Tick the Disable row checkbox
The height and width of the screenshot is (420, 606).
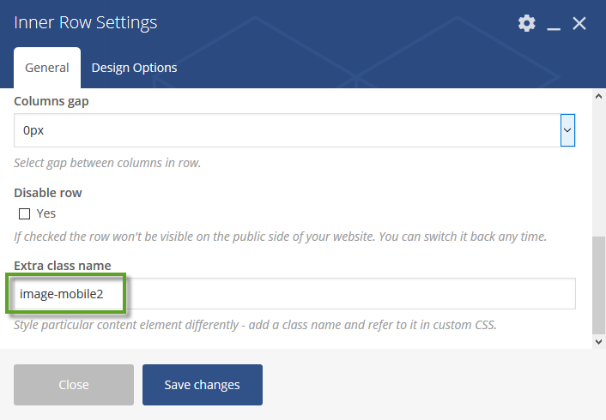click(24, 213)
